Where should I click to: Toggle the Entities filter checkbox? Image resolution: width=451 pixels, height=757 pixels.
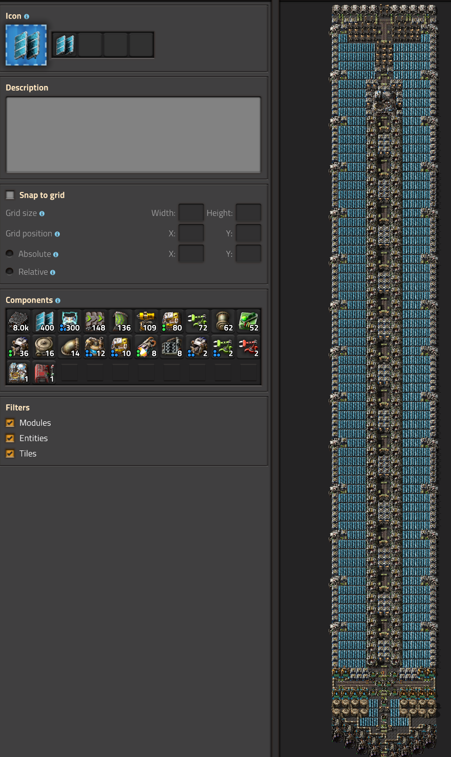coord(10,438)
